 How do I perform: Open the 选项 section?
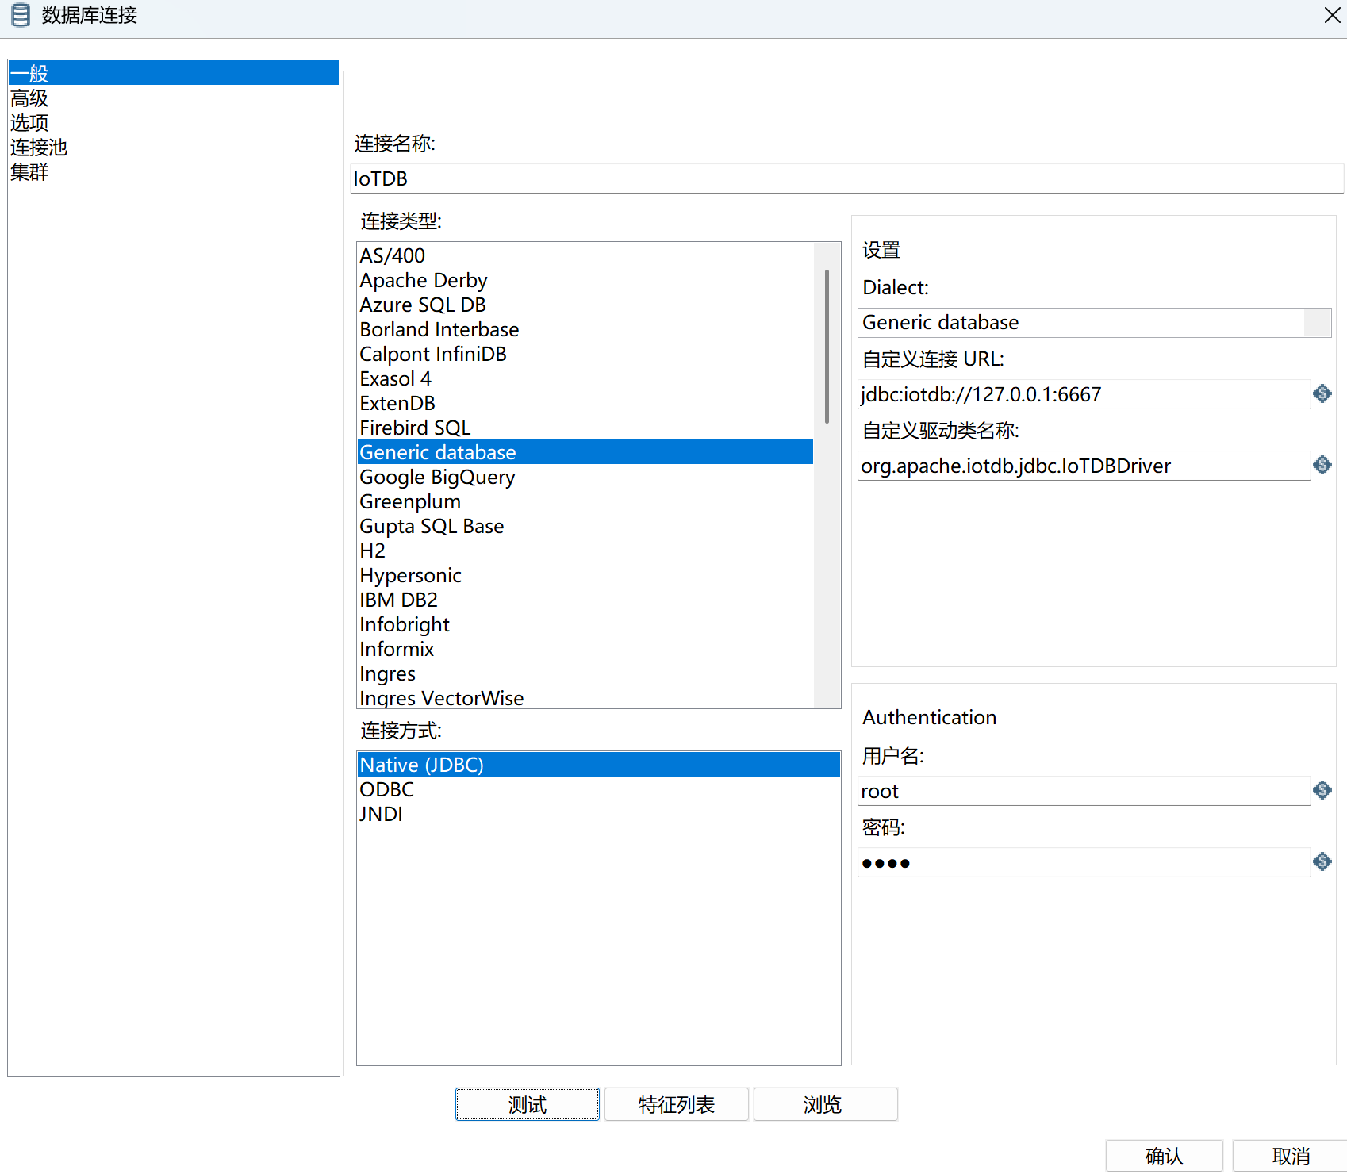(x=174, y=123)
